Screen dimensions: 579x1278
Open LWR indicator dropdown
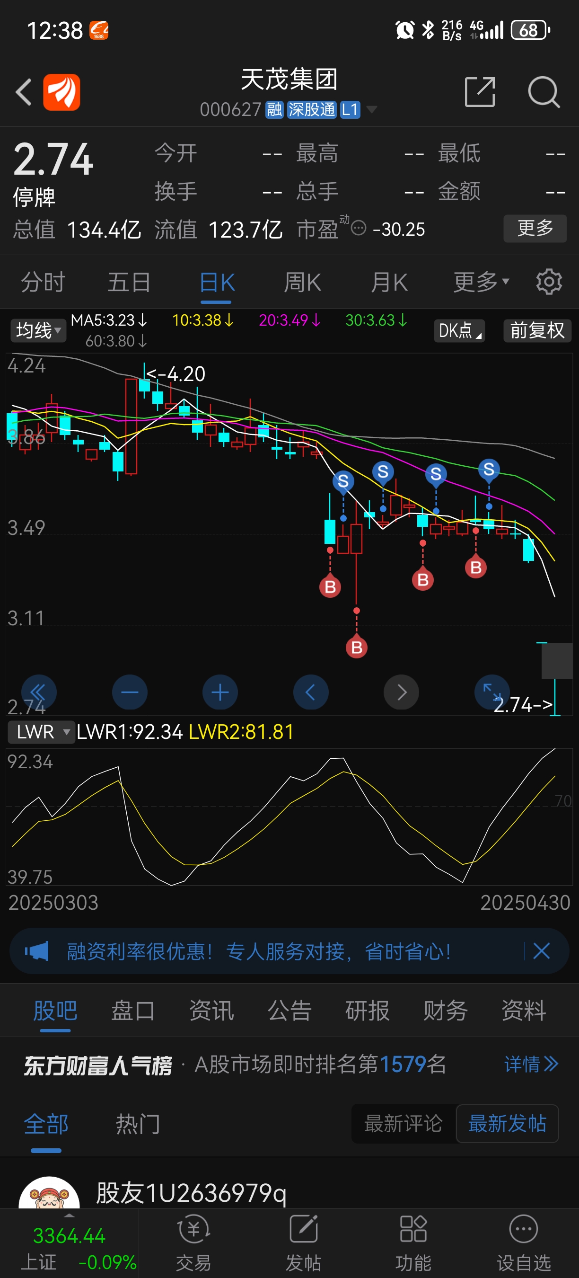41,732
